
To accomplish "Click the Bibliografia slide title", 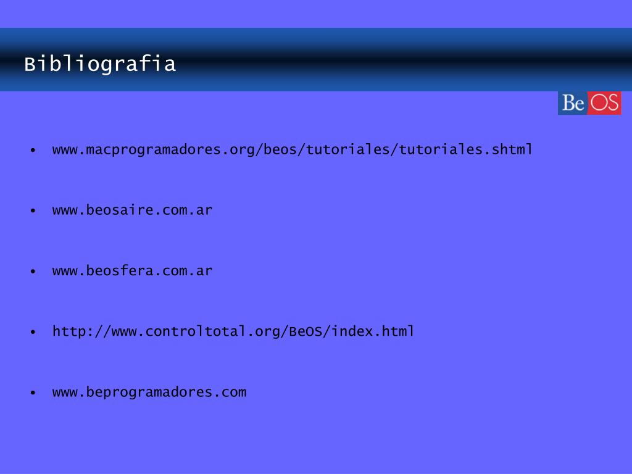I will click(x=100, y=64).
